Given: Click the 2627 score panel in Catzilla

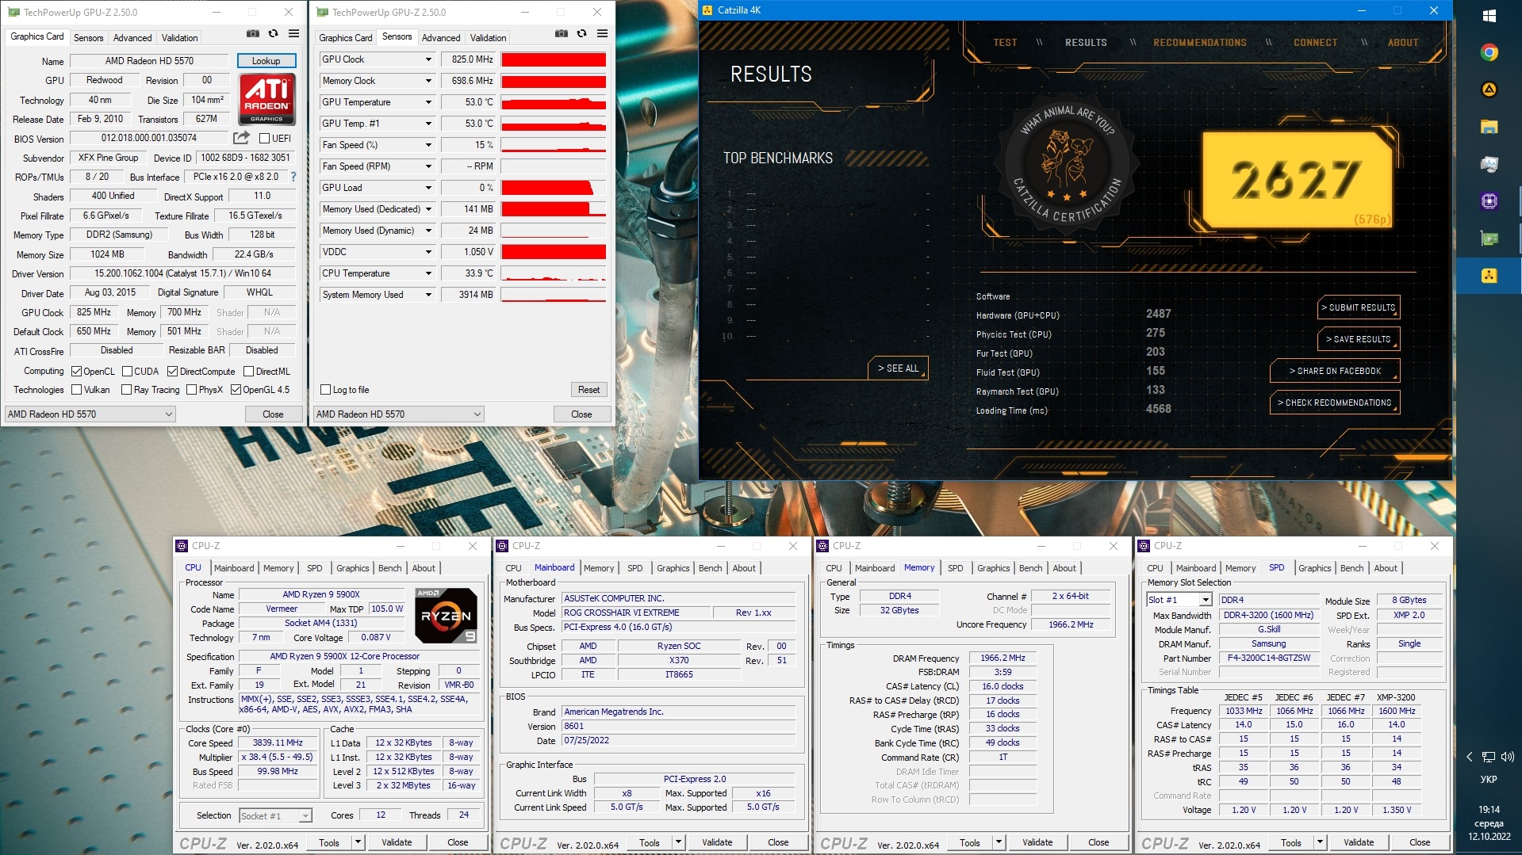Looking at the screenshot, I should [x=1298, y=180].
